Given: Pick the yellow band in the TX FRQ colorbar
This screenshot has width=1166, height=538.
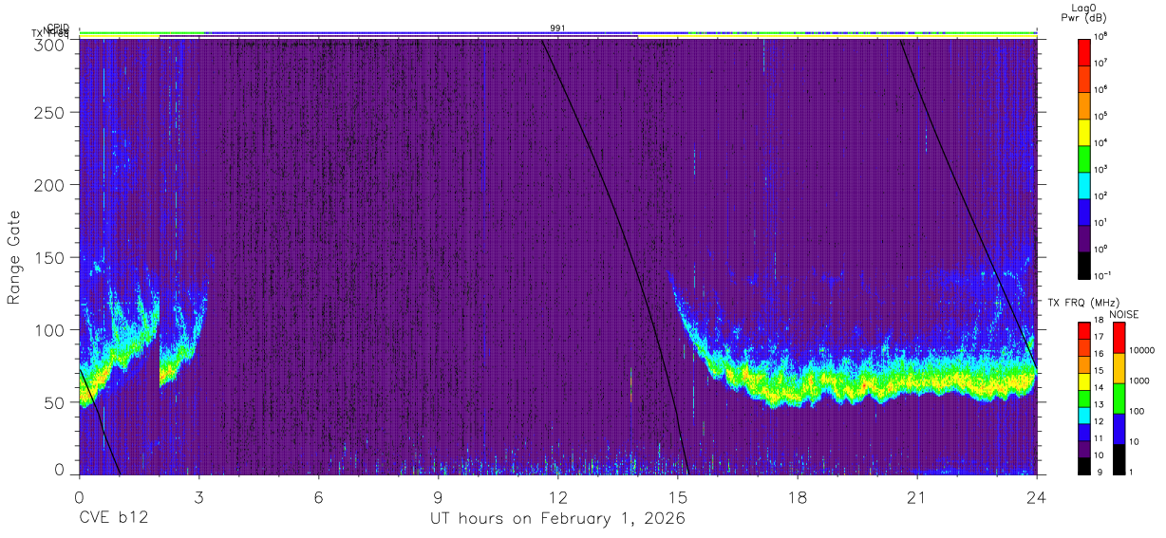Looking at the screenshot, I should tap(1084, 380).
